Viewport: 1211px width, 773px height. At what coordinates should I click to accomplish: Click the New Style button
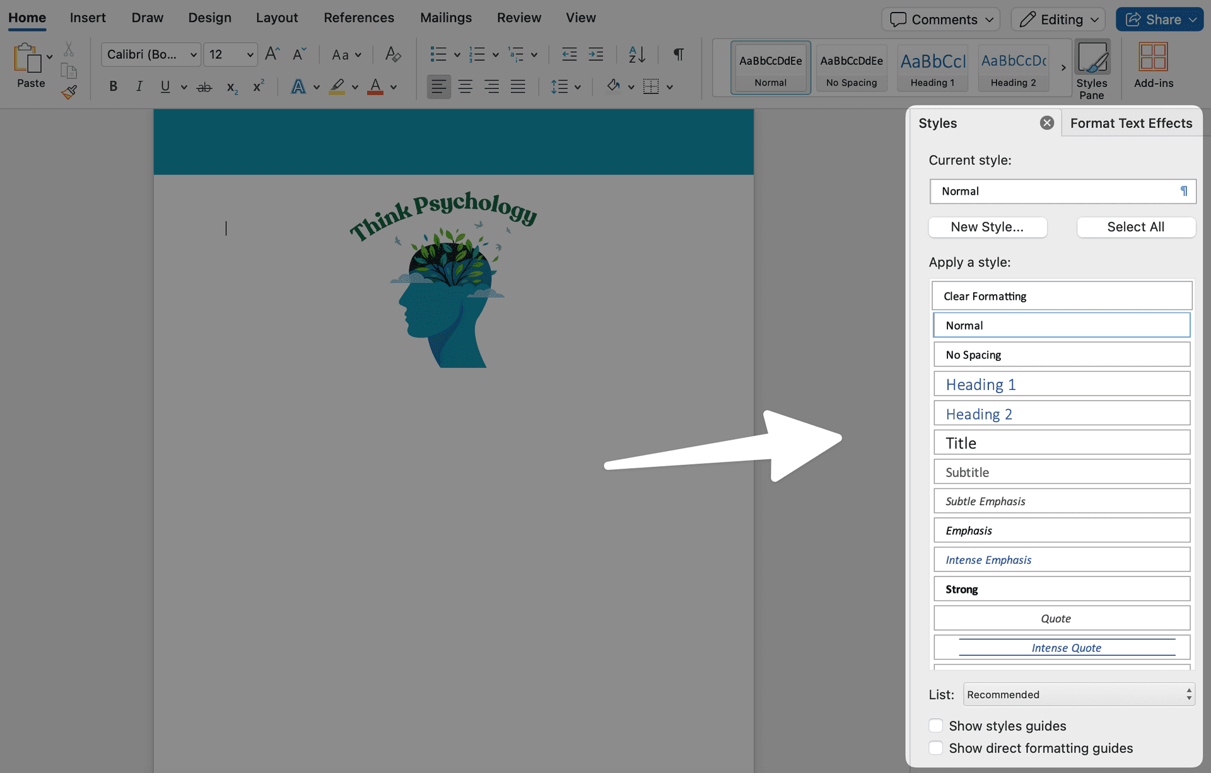tap(987, 227)
